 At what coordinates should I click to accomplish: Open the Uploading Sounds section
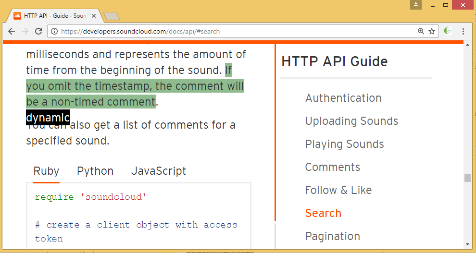tap(351, 121)
